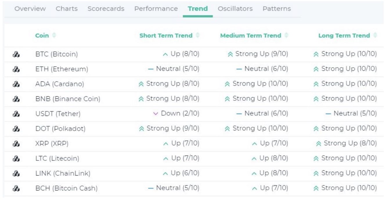Click the binoculars icon beside LINK (ChainLink)

16,173
